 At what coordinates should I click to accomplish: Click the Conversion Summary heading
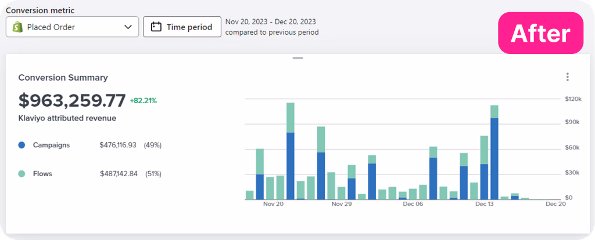(x=63, y=77)
